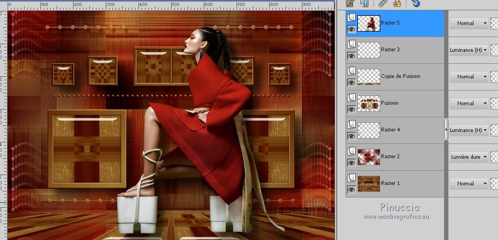The image size is (498, 240).
Task: Click the blue sphere icon in Layers toolbar
Action: [416, 3]
